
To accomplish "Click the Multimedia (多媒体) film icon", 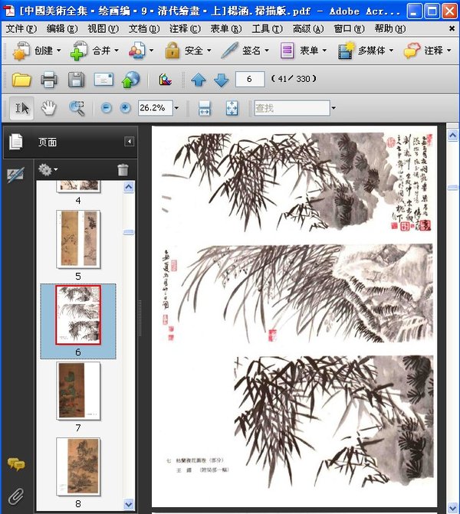I will pos(346,51).
